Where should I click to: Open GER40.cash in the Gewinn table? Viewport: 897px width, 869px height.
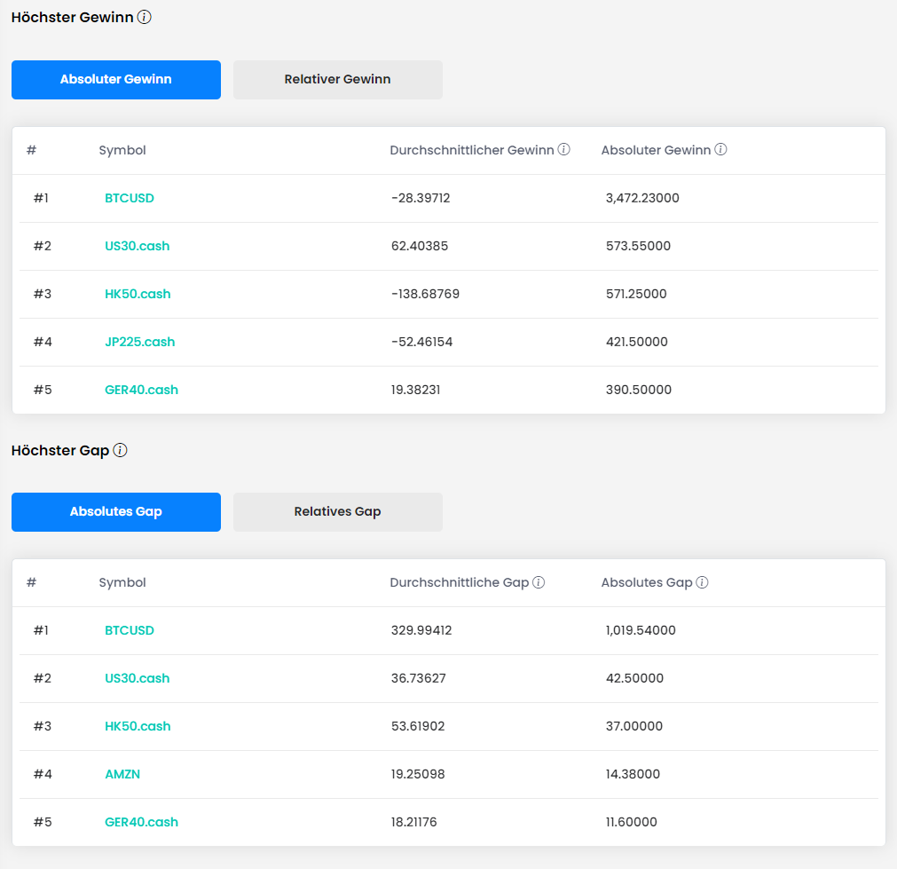[141, 390]
